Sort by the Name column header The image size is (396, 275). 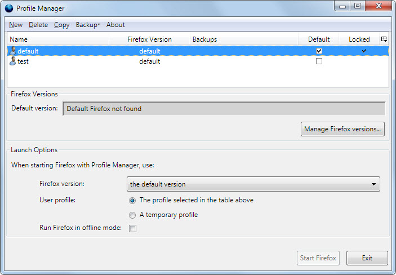click(x=58, y=39)
